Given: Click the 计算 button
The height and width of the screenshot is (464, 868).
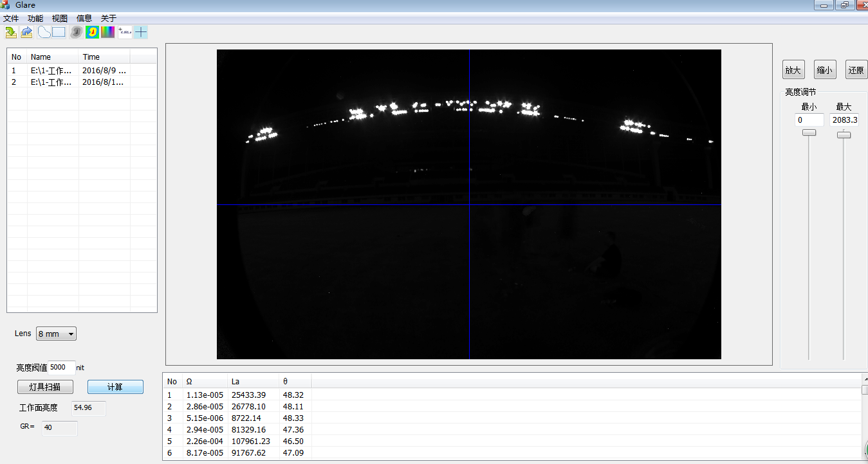Looking at the screenshot, I should [x=115, y=387].
